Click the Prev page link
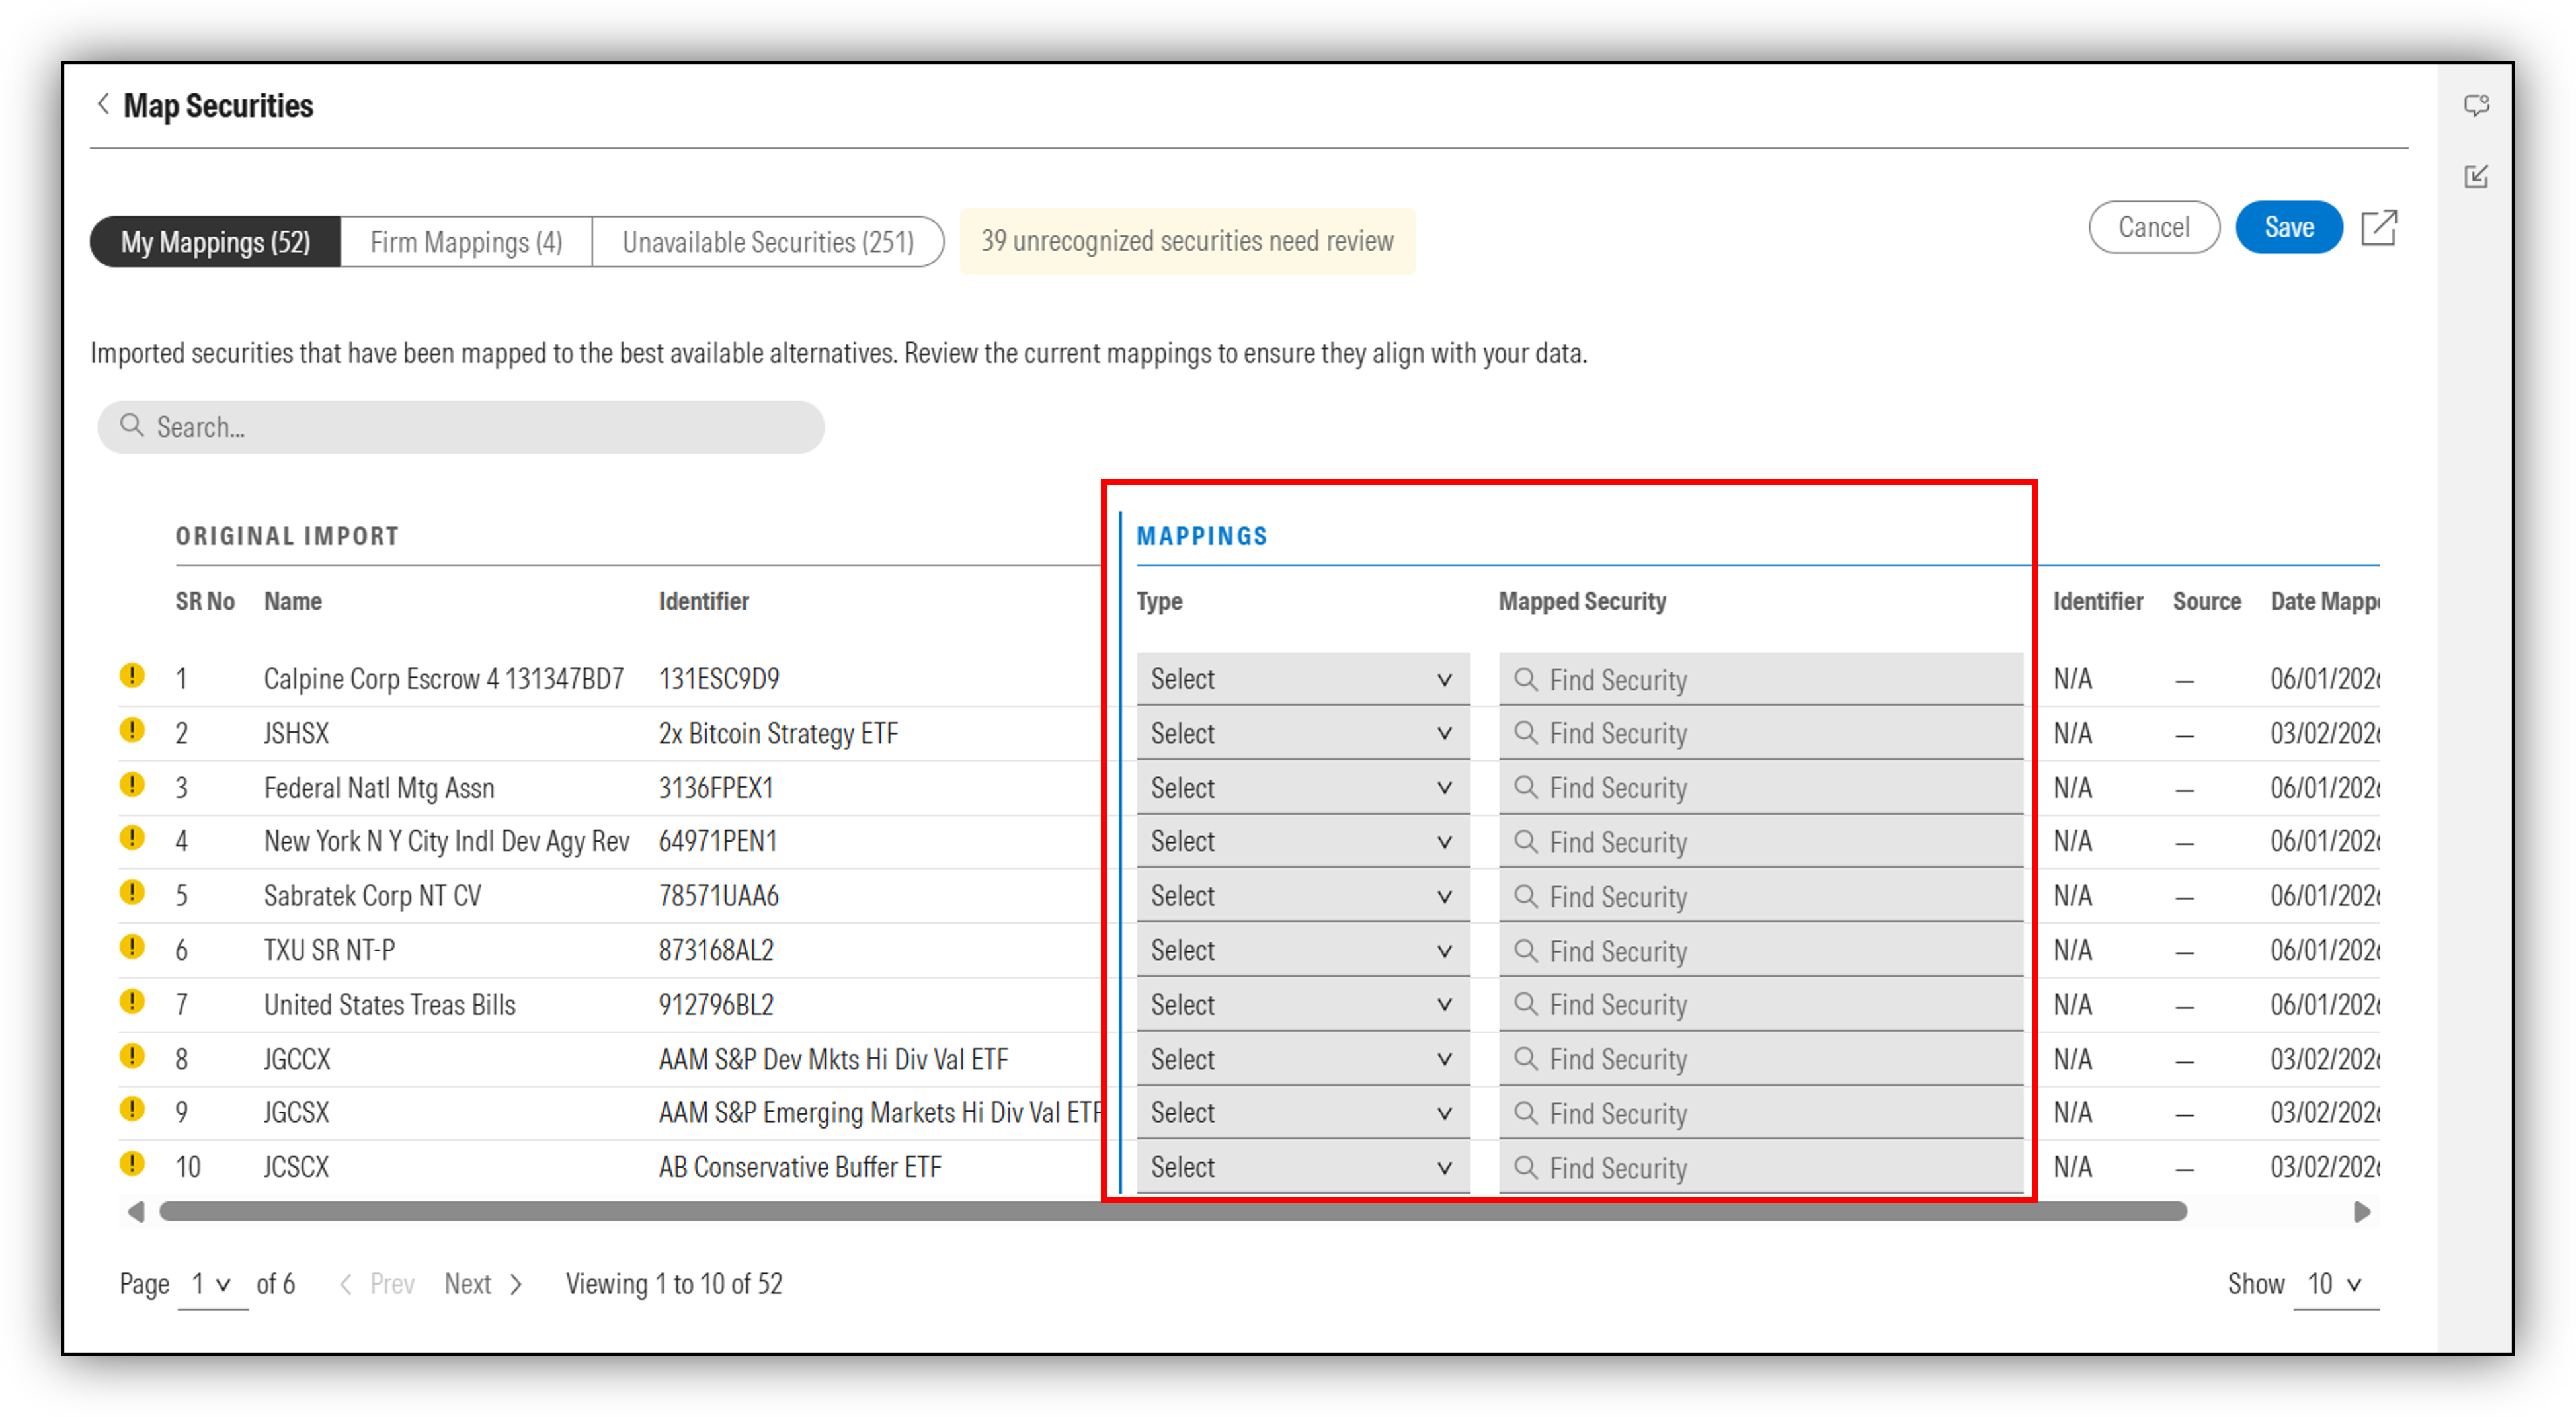The width and height of the screenshot is (2576, 1417). (x=377, y=1284)
